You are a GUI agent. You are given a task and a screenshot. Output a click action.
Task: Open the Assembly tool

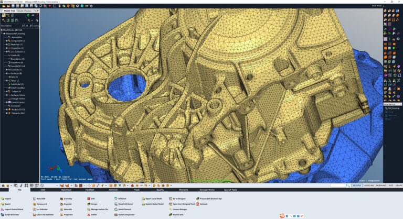coord(66,199)
